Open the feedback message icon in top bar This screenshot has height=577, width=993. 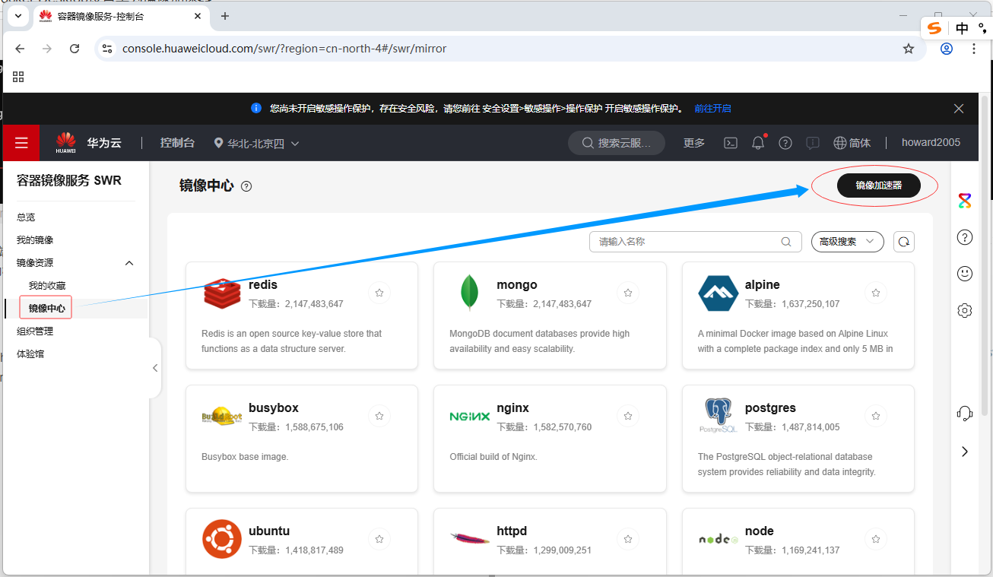813,143
